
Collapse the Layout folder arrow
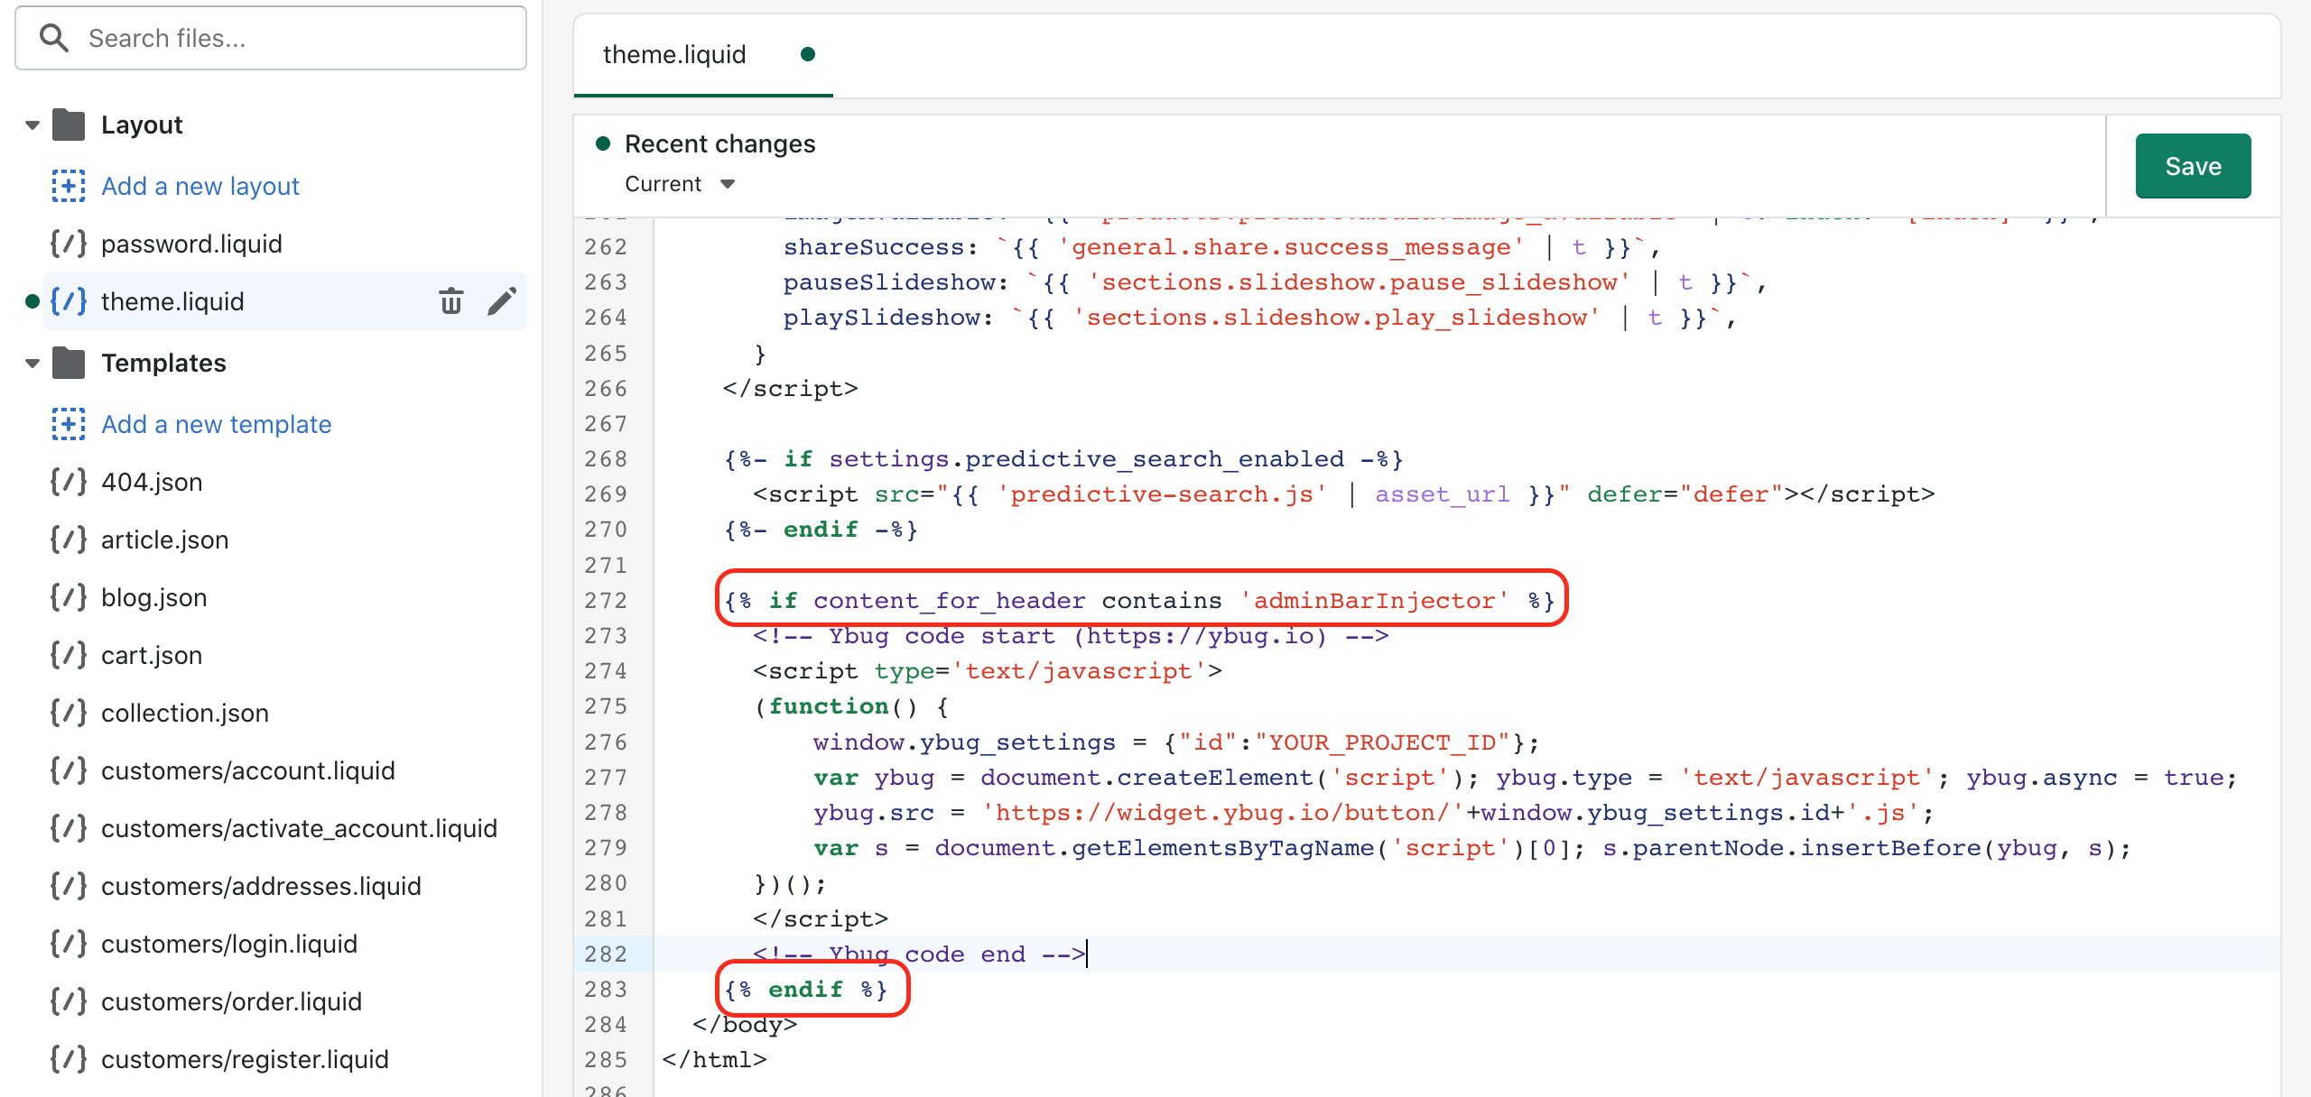click(x=32, y=124)
